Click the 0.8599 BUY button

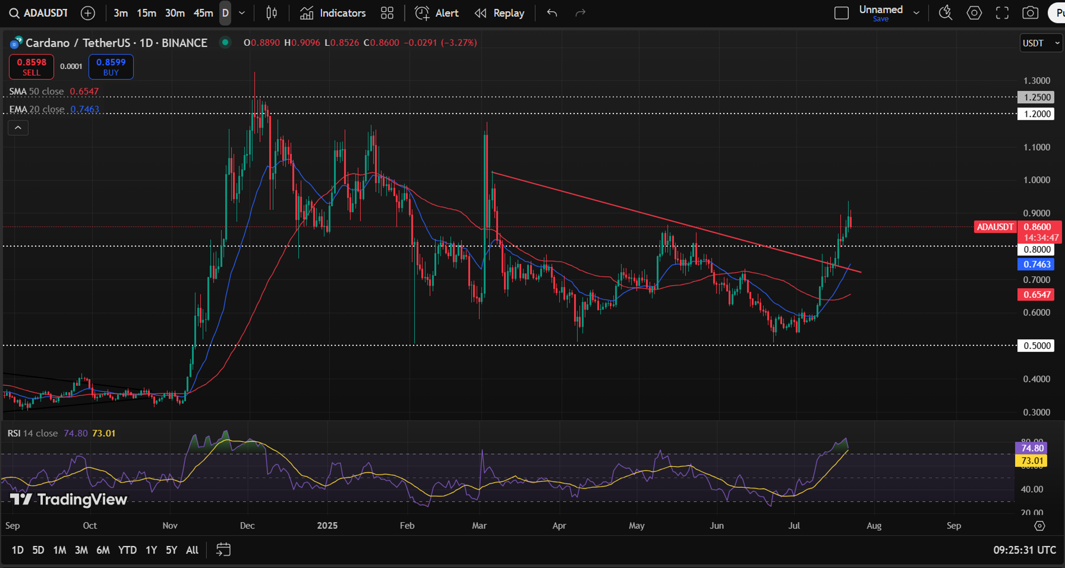[111, 67]
